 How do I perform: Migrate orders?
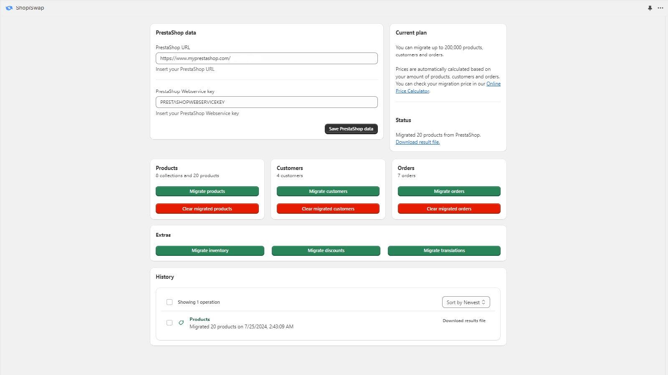(x=449, y=191)
